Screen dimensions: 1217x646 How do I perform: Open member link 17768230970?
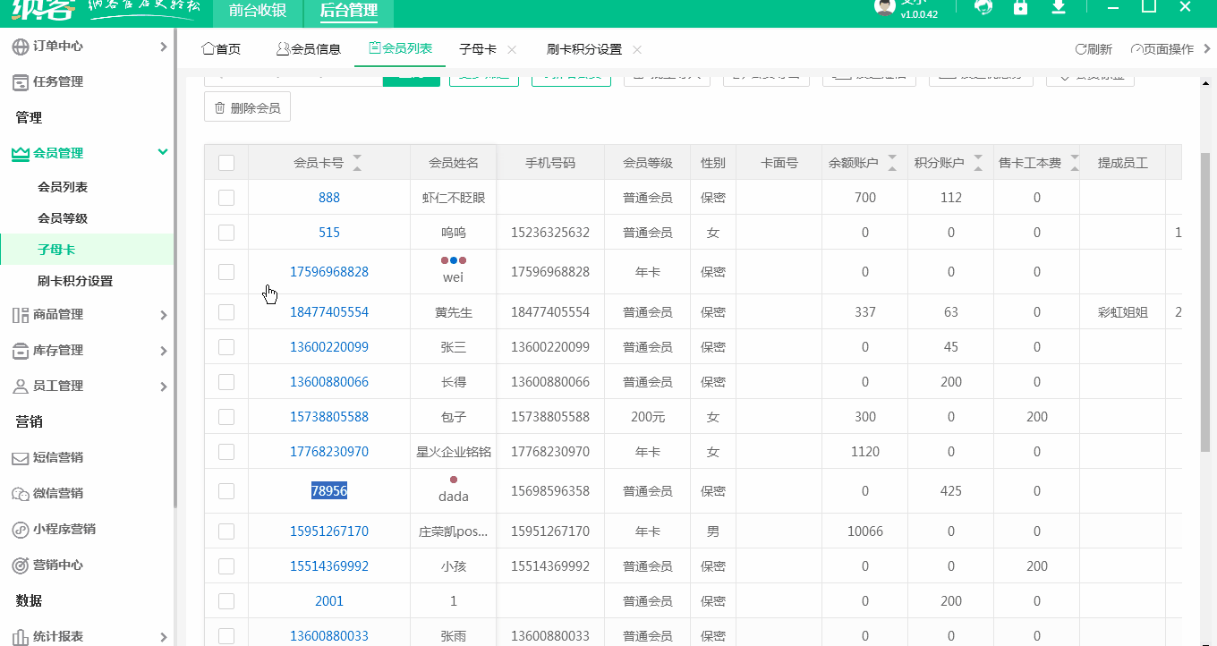[x=328, y=451]
